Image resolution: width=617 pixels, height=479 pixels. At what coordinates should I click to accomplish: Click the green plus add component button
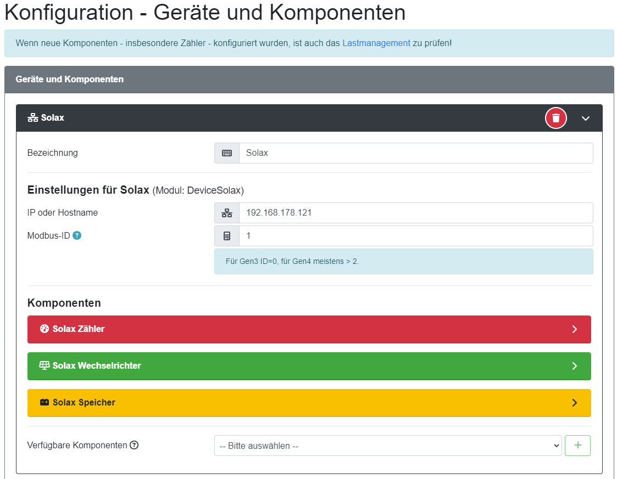pos(577,446)
